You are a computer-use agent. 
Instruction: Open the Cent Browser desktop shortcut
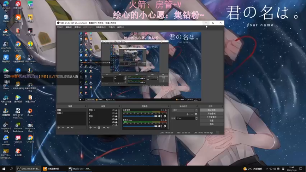pos(6,140)
